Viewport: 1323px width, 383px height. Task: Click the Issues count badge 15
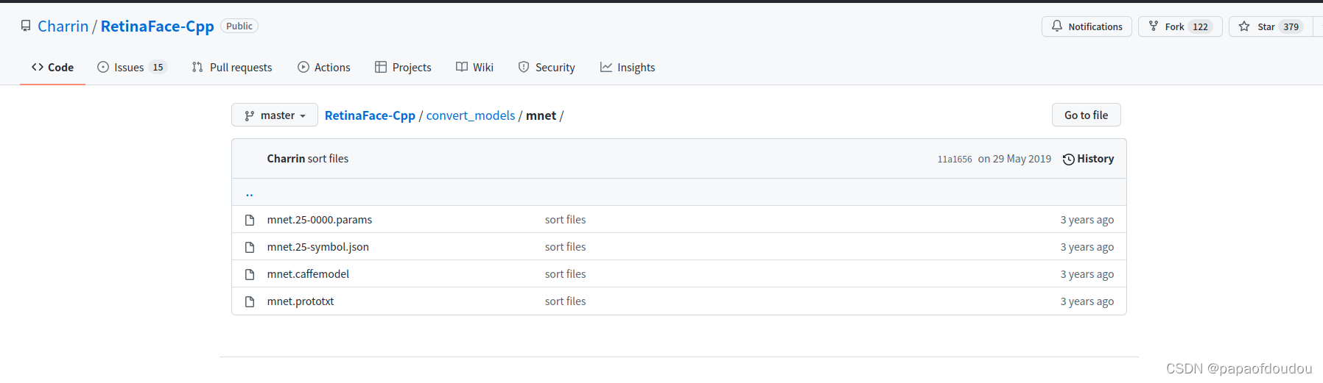(158, 67)
